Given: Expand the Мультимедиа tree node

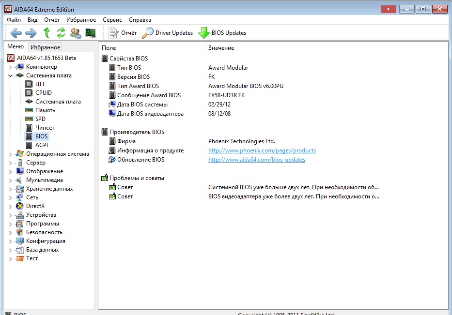Looking at the screenshot, I should pos(10,180).
